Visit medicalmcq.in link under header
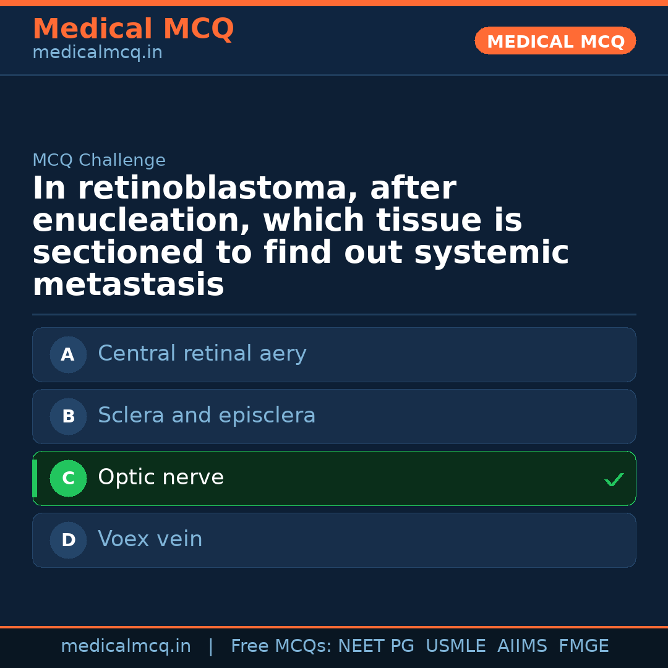The width and height of the screenshot is (668, 668). [x=97, y=53]
